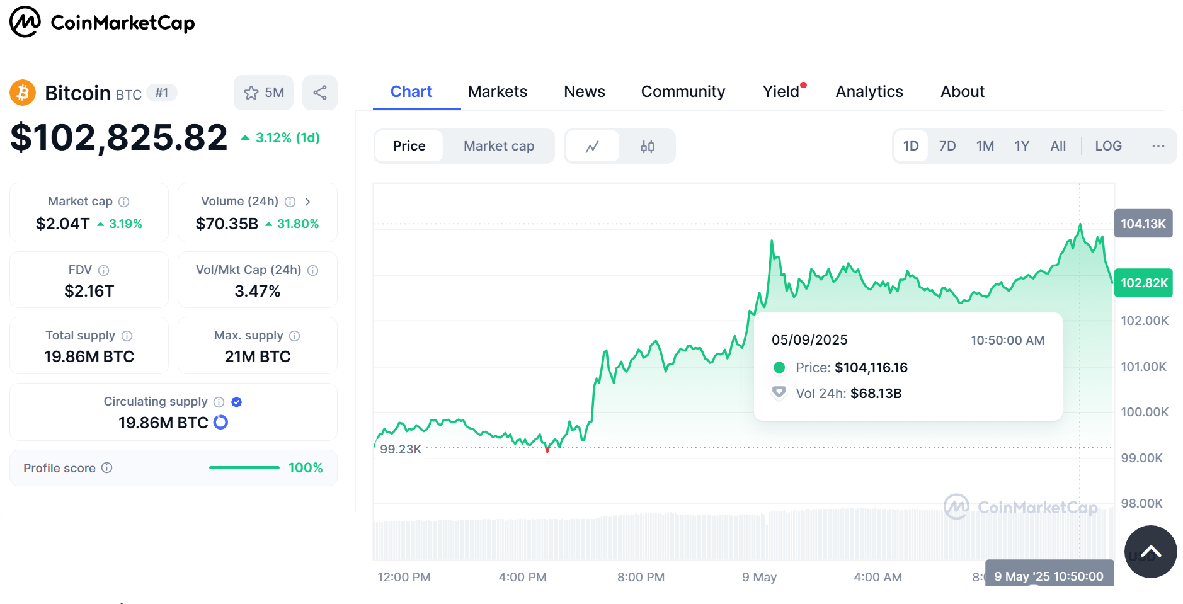This screenshot has width=1183, height=604.
Task: Click the $102,825.82 price text
Action: (119, 137)
